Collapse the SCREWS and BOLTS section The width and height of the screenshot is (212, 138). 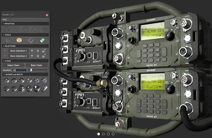[25, 74]
